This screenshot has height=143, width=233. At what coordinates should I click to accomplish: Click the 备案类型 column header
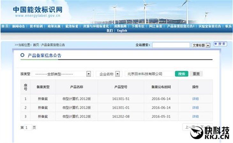(43, 87)
